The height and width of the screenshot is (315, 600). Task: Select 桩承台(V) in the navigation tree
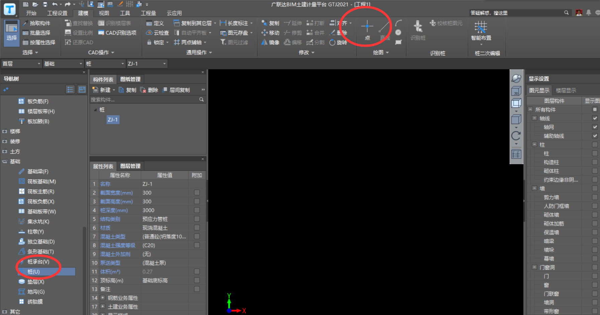coord(38,262)
